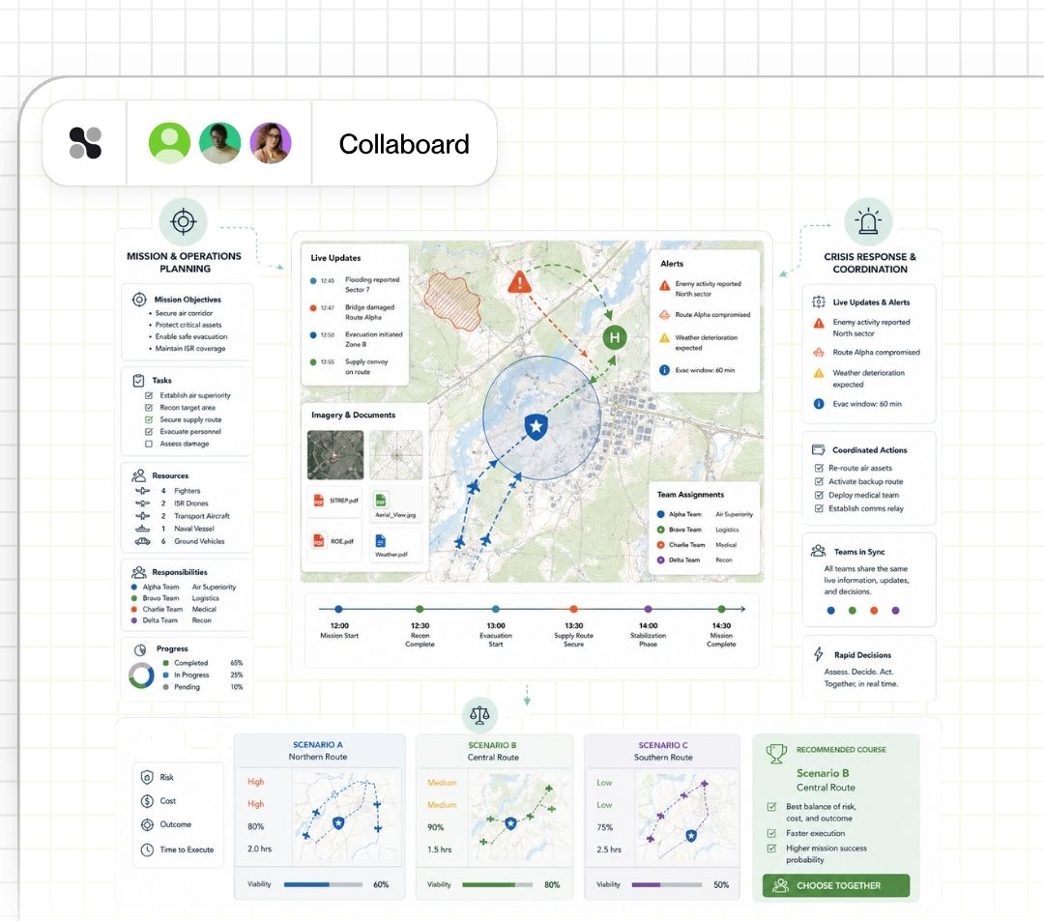Click 'ISR Drones' in Resources list
Screen dimensions: 1044x921
pos(191,504)
